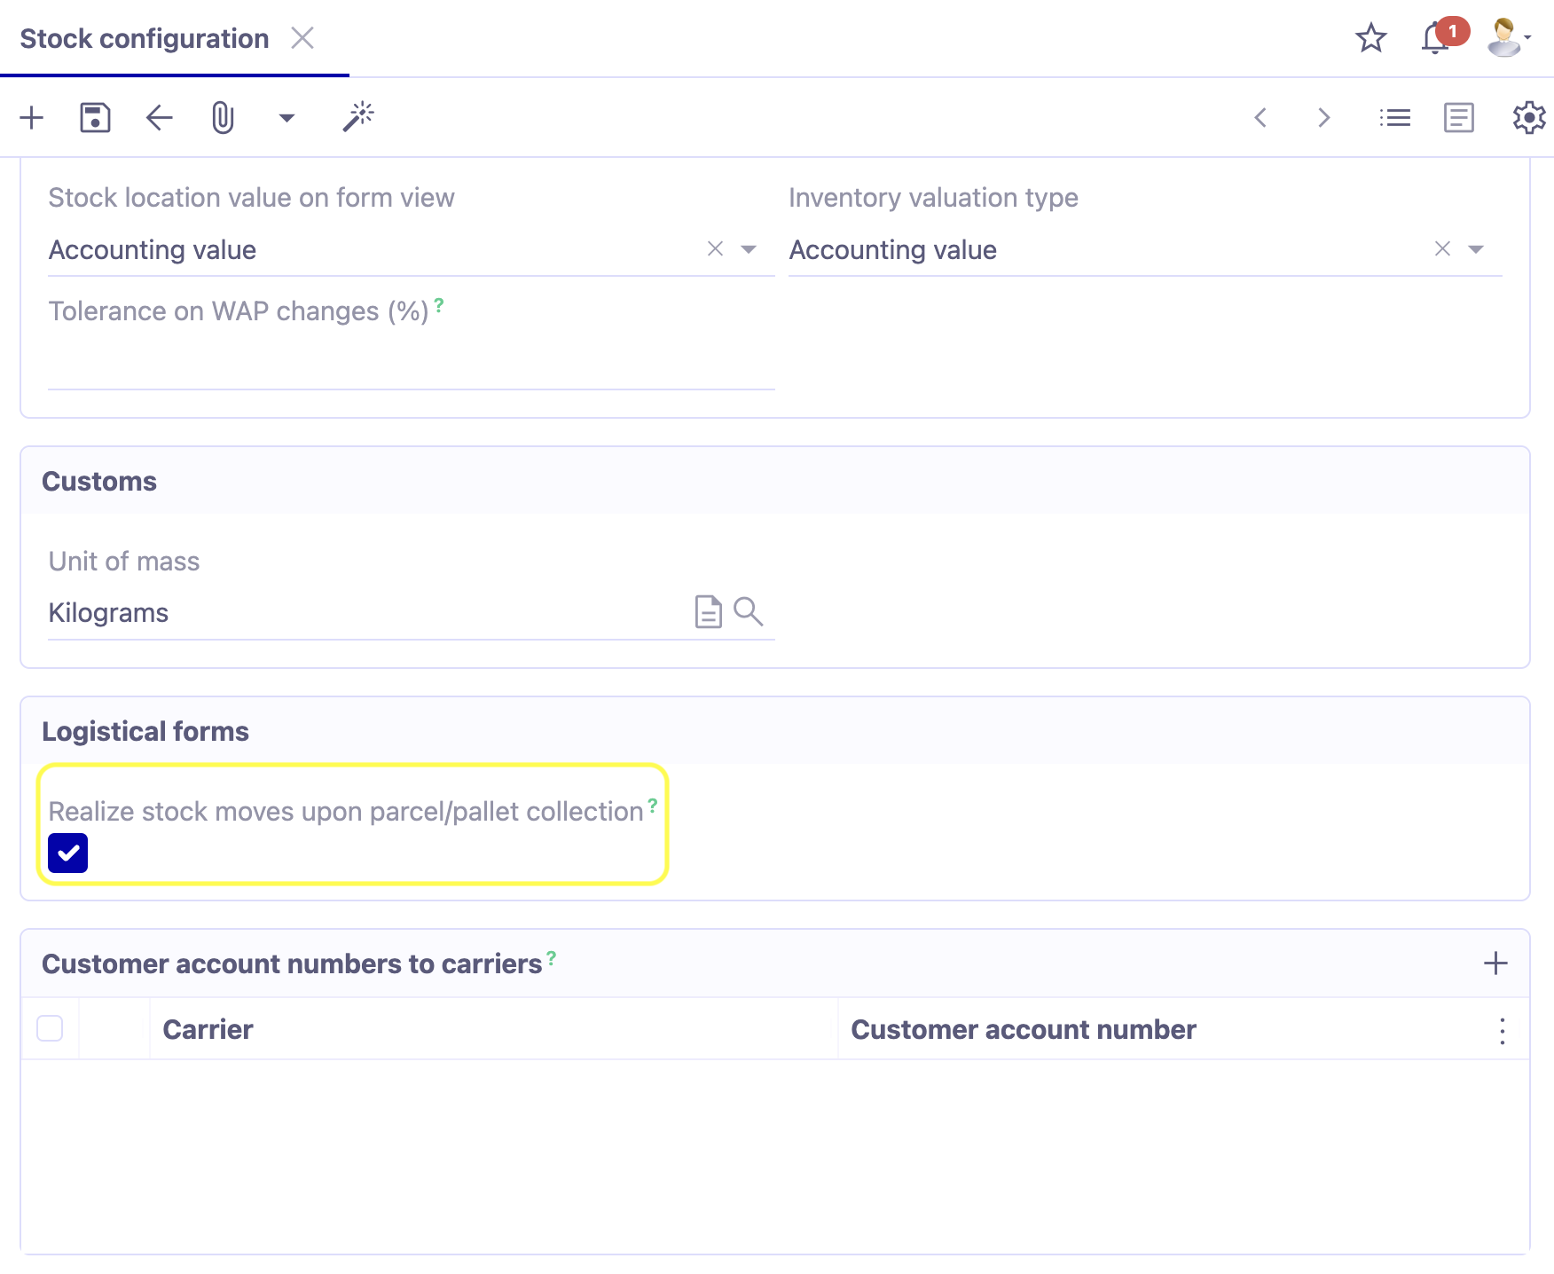Attach a file using the paperclip icon
1554x1274 pixels.
click(x=222, y=116)
